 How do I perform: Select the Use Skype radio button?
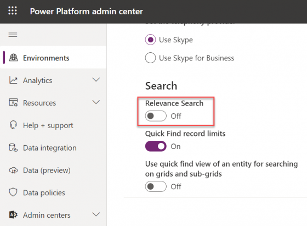150,40
